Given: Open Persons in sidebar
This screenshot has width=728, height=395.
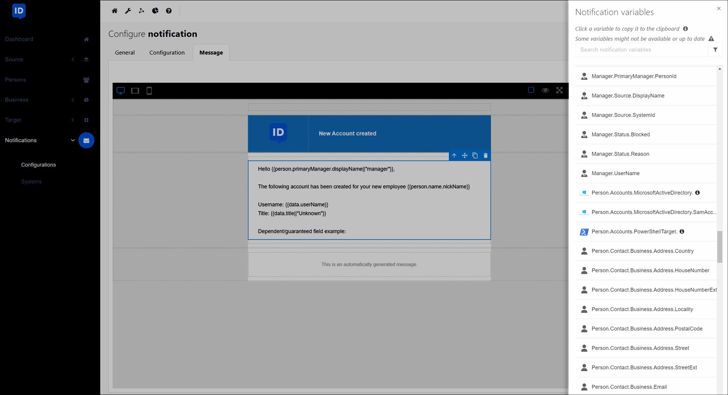Looking at the screenshot, I should click(x=16, y=79).
